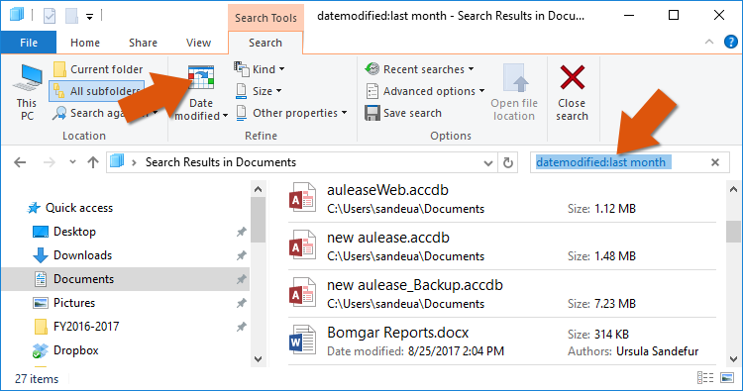Open Dropbox in navigation pane
This screenshot has height=391, width=743.
point(76,350)
